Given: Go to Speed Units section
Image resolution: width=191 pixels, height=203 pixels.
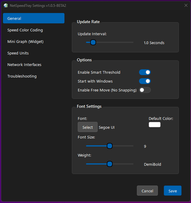Looking at the screenshot, I should pos(18,53).
